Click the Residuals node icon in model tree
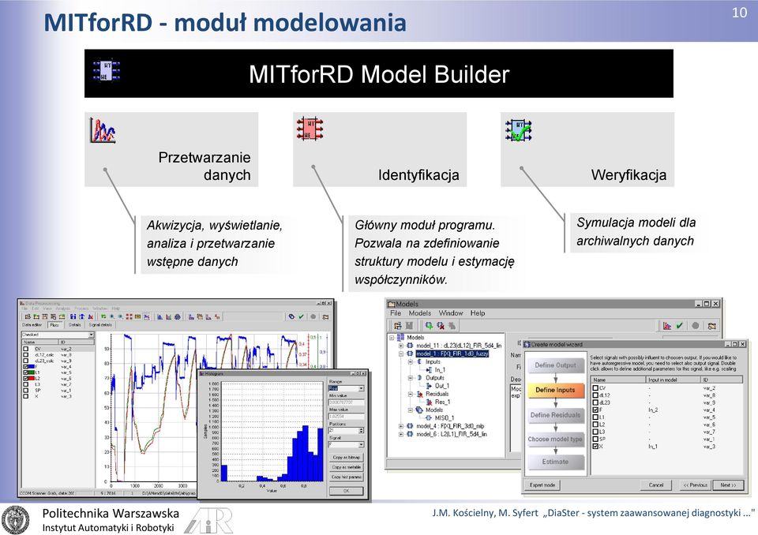Screen dimensions: 758x535 tap(419, 394)
